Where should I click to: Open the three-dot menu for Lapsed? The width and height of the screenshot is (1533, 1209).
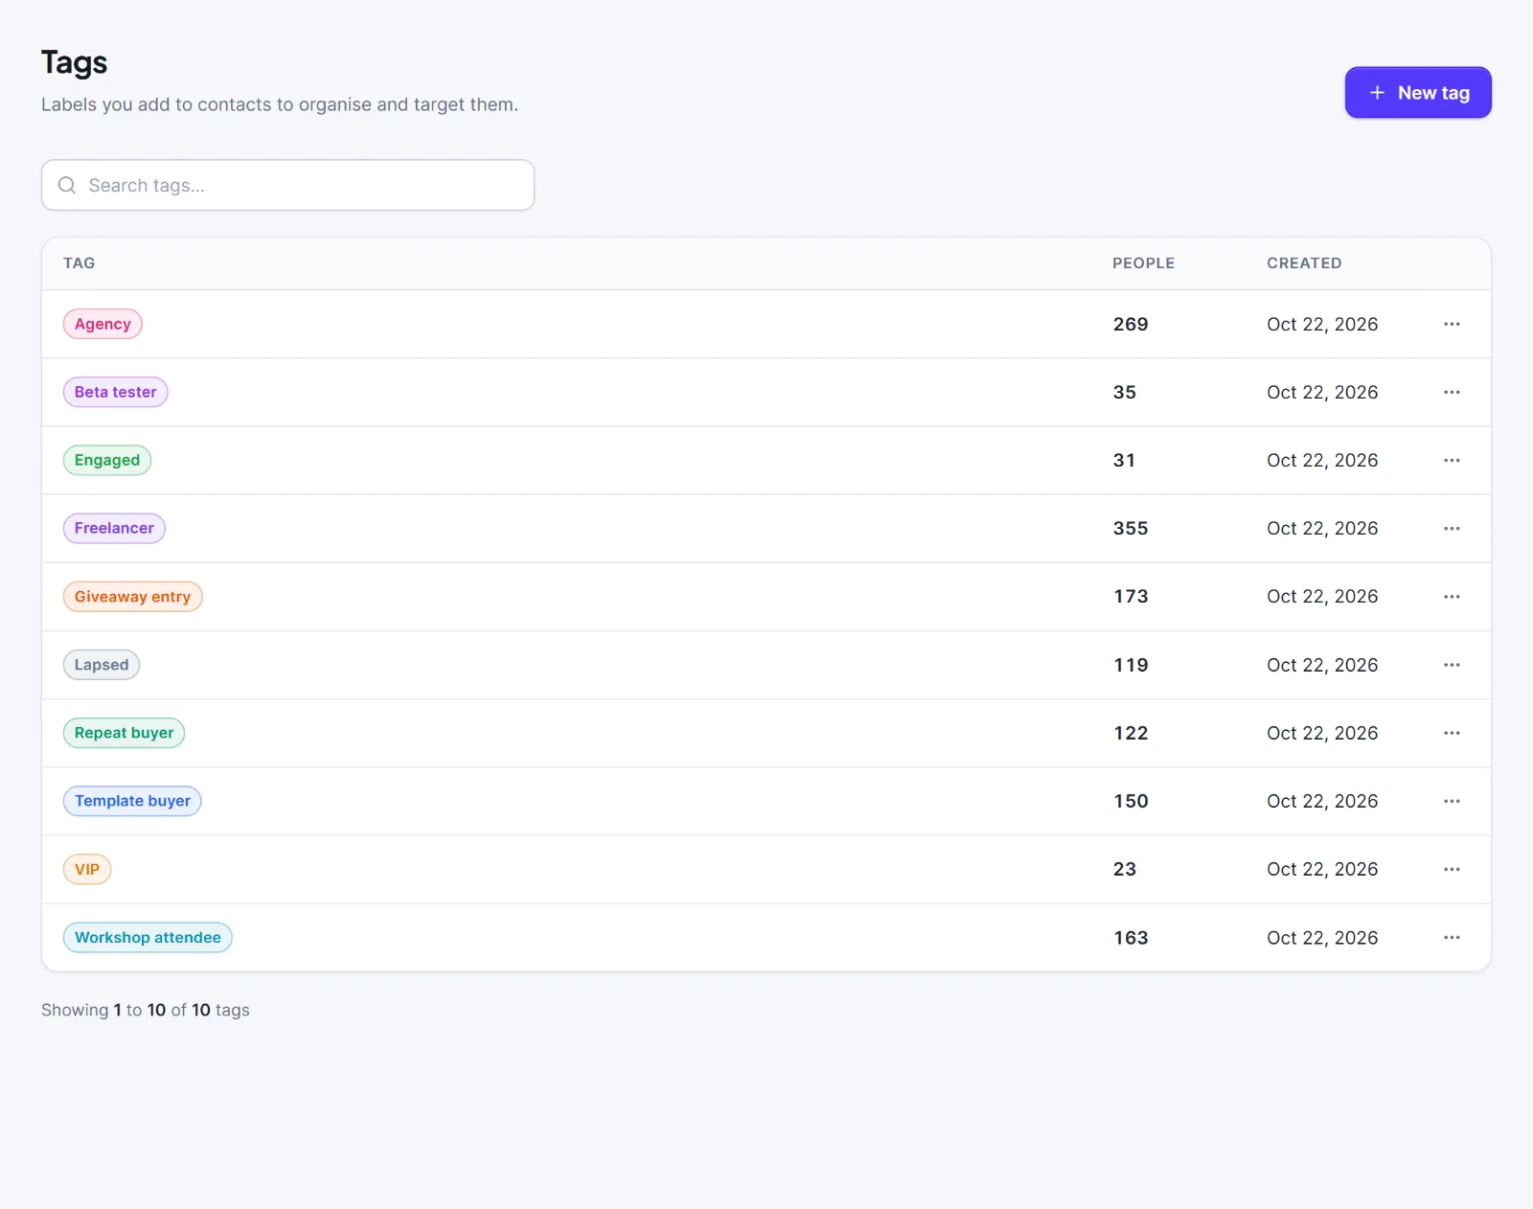tap(1452, 665)
